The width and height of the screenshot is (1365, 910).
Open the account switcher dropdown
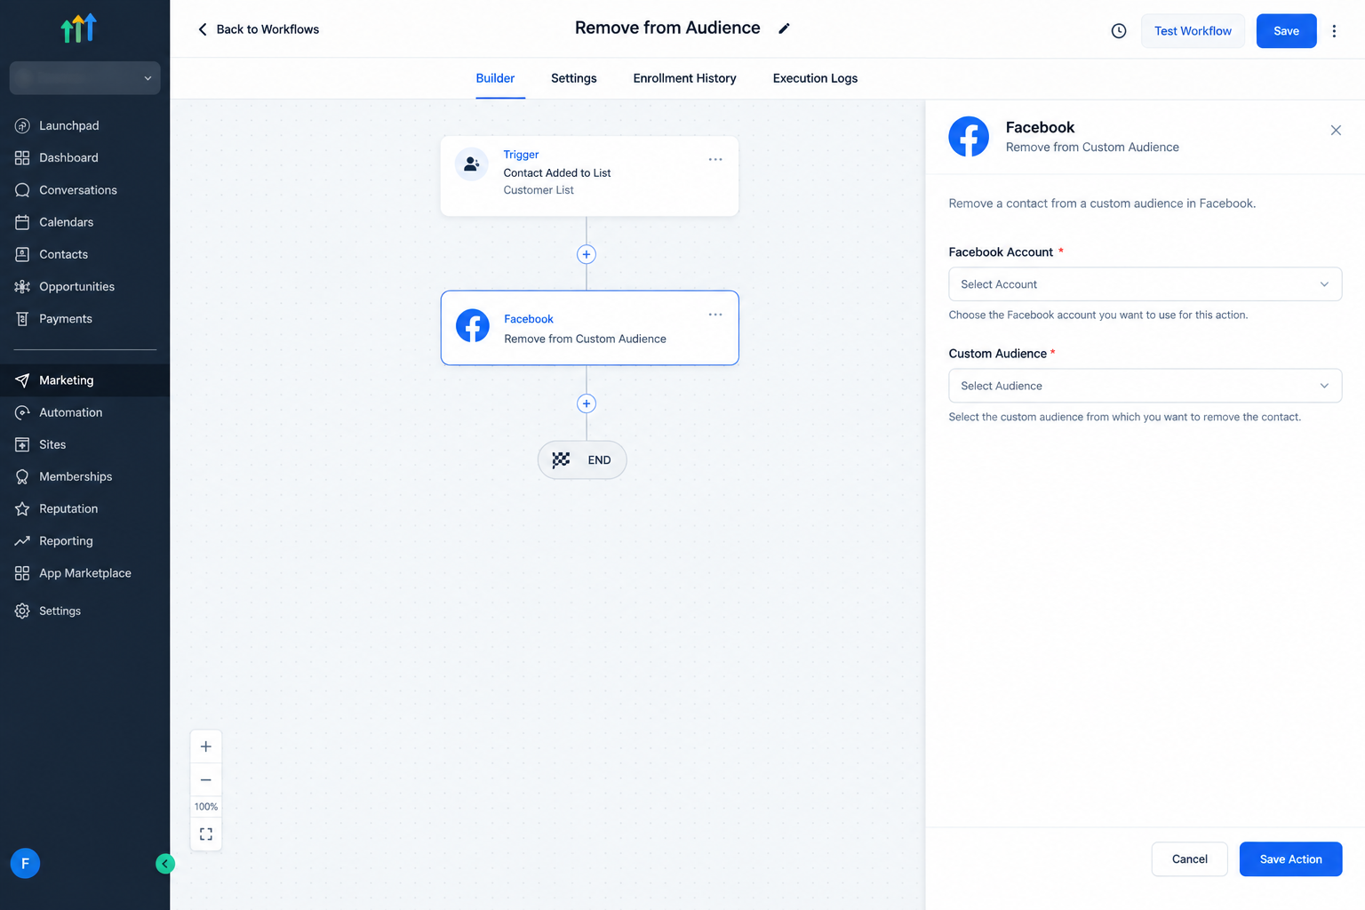coord(84,78)
